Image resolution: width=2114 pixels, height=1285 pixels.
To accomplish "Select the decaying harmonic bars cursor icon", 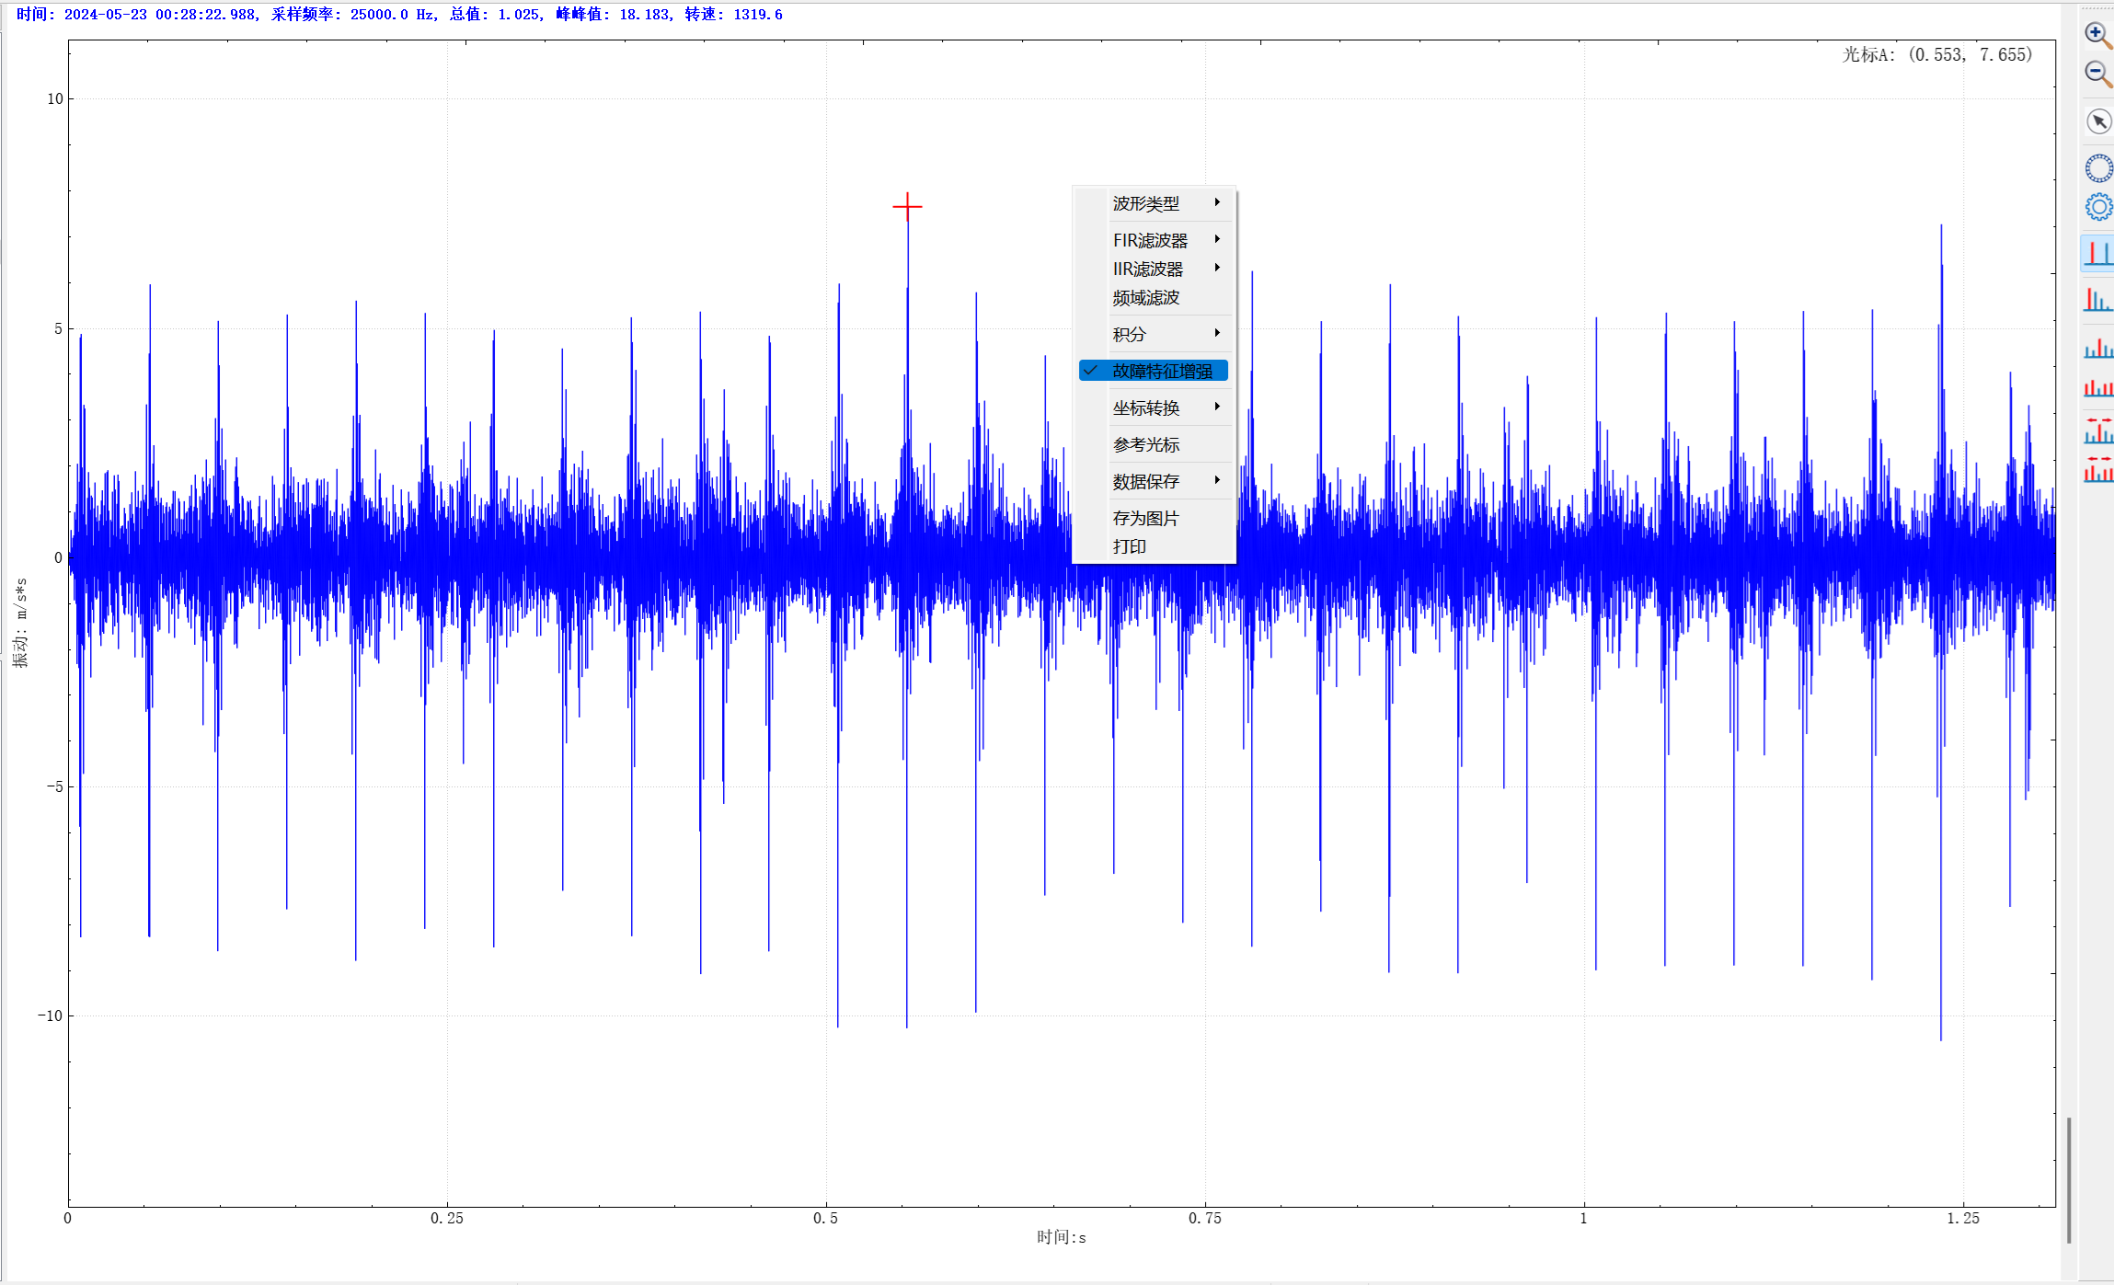I will [x=2097, y=299].
